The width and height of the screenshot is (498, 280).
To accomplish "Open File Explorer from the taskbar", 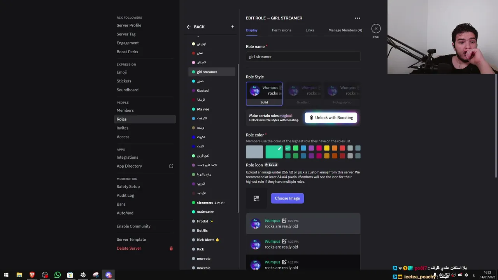I will [x=19, y=275].
